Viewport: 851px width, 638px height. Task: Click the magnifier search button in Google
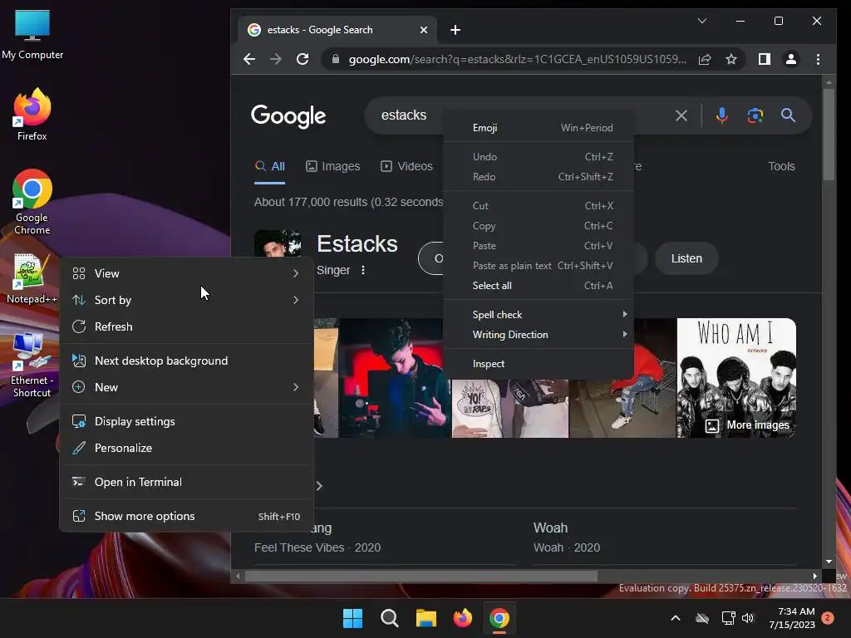tap(788, 115)
